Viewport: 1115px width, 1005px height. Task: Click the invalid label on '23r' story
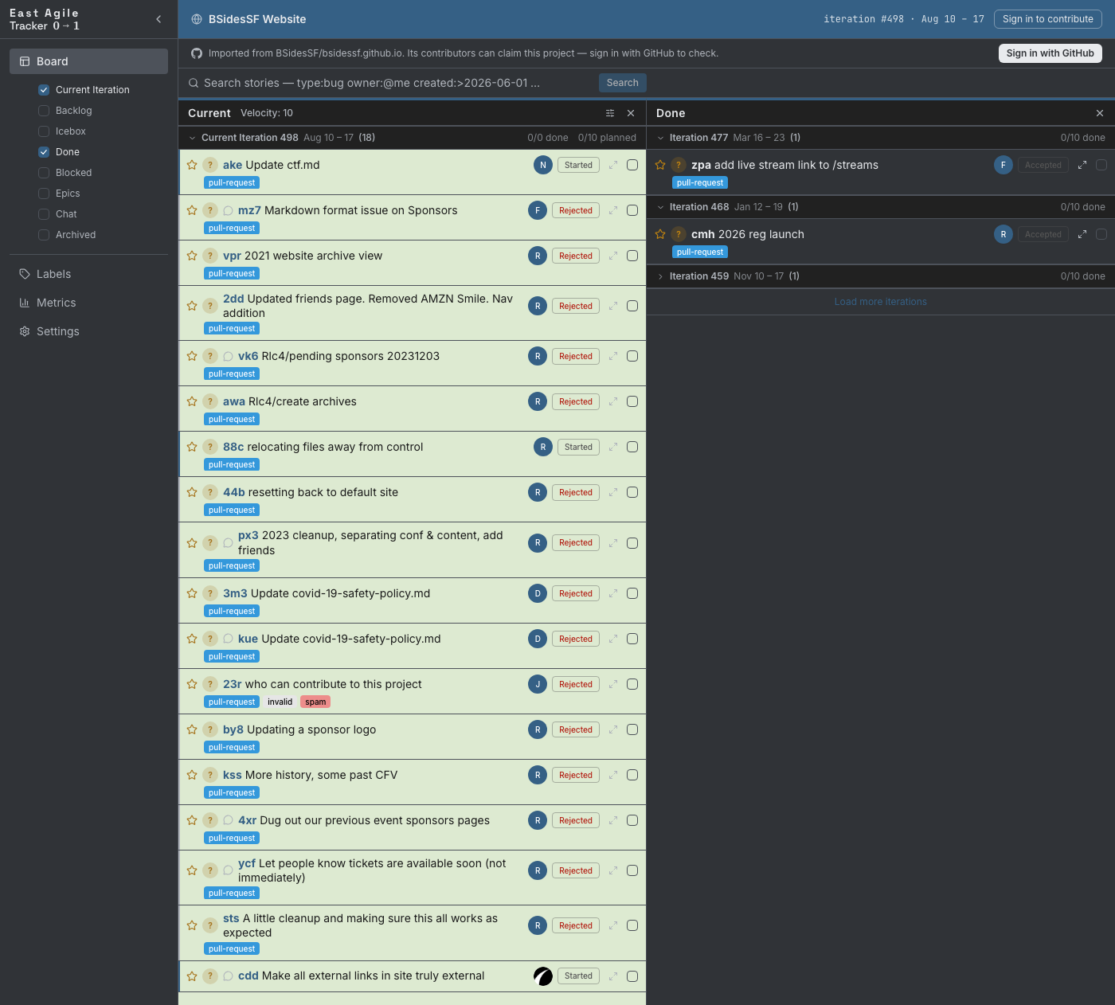(280, 702)
